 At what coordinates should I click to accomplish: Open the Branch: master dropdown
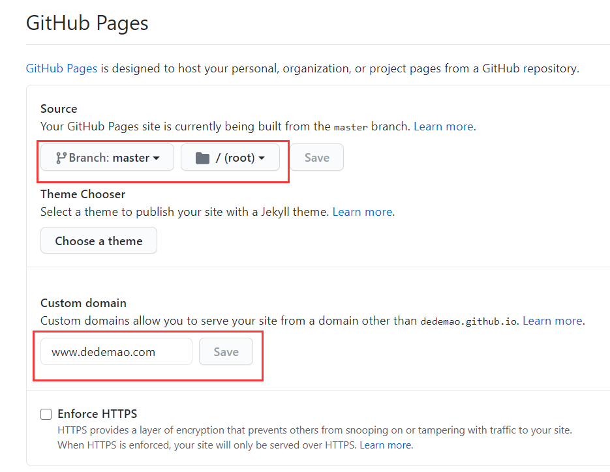pos(108,158)
